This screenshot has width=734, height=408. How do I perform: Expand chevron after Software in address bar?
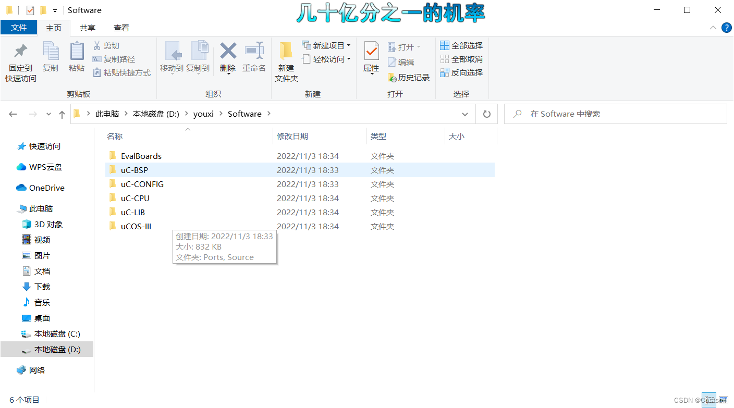coord(269,114)
